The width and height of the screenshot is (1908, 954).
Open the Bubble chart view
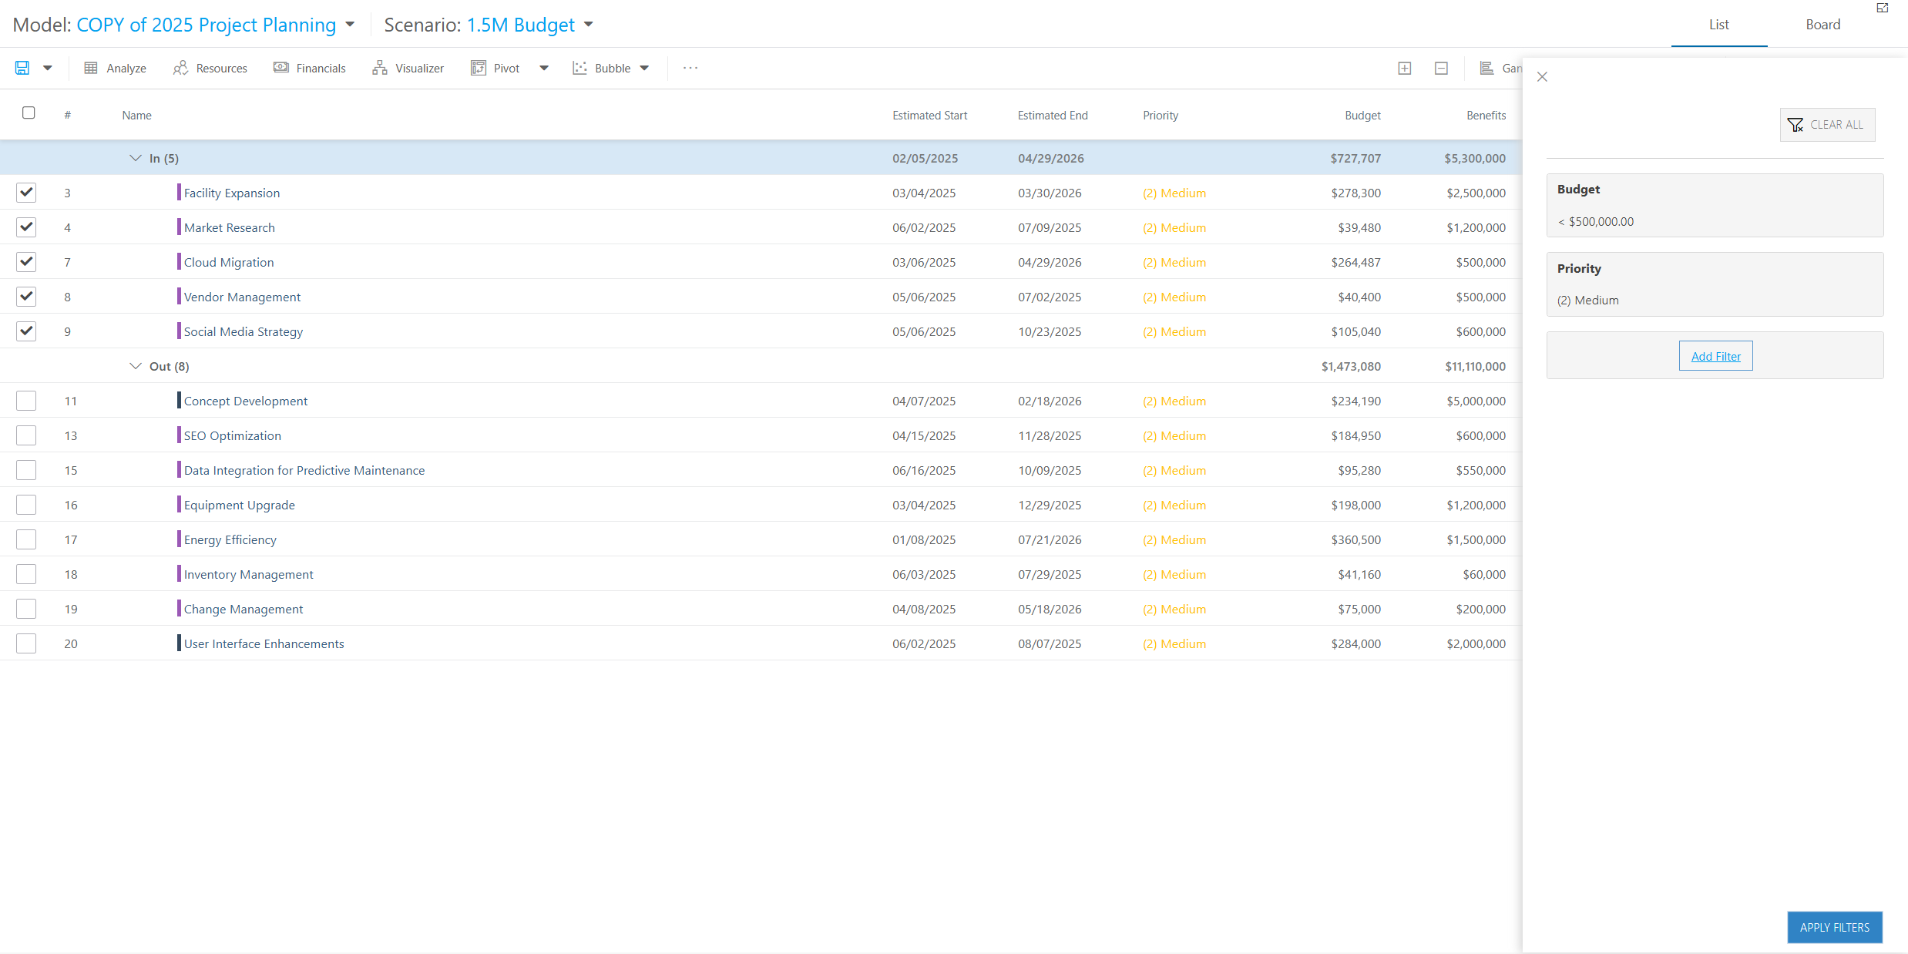pos(602,68)
